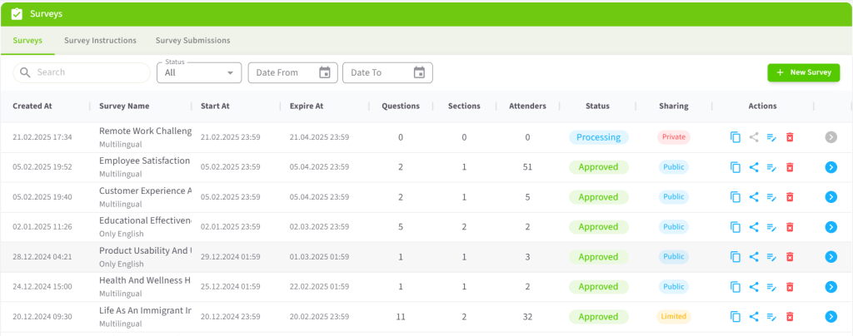This screenshot has width=853, height=336.
Task: Open arrow for Health And Wellness survey
Action: (x=831, y=287)
